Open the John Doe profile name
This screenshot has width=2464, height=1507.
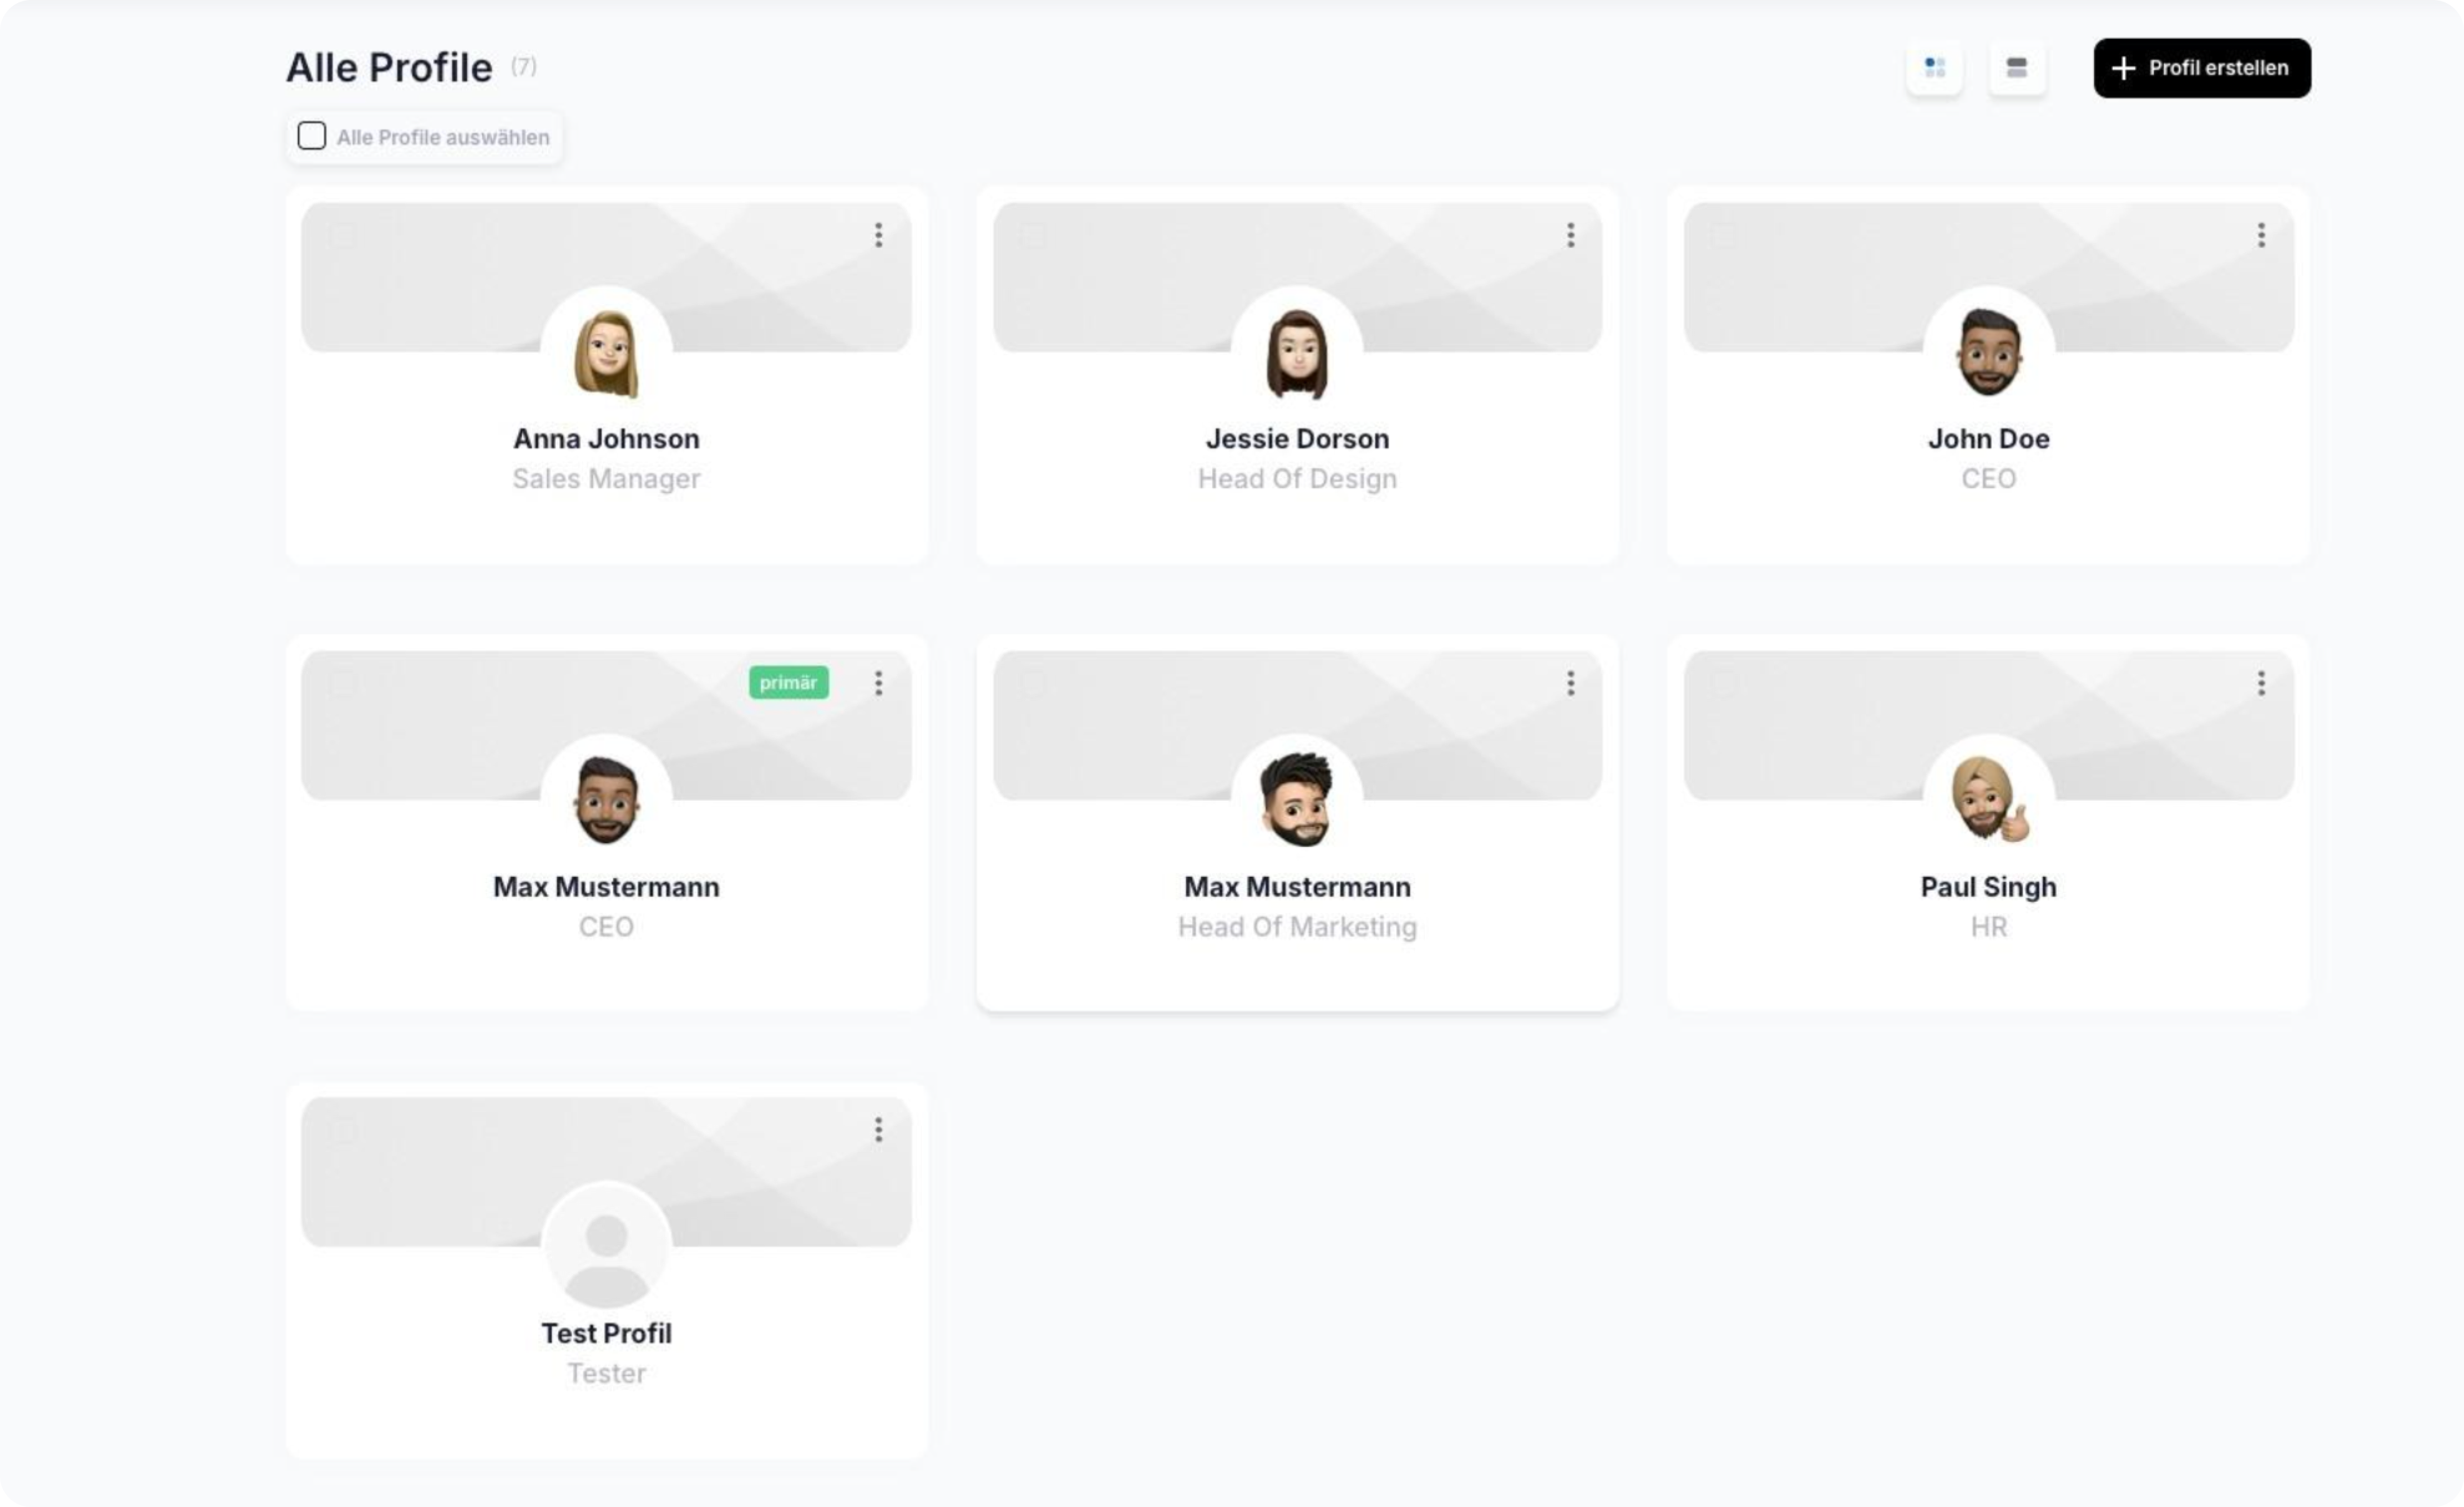(x=1988, y=439)
